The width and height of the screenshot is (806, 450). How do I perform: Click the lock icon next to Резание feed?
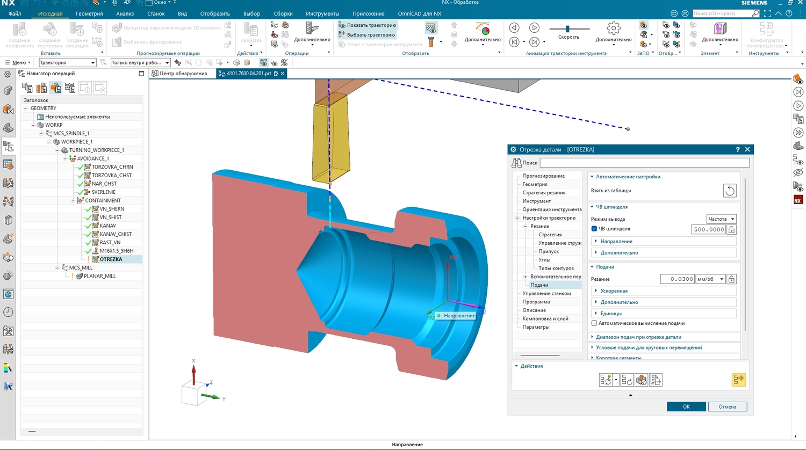(x=731, y=279)
